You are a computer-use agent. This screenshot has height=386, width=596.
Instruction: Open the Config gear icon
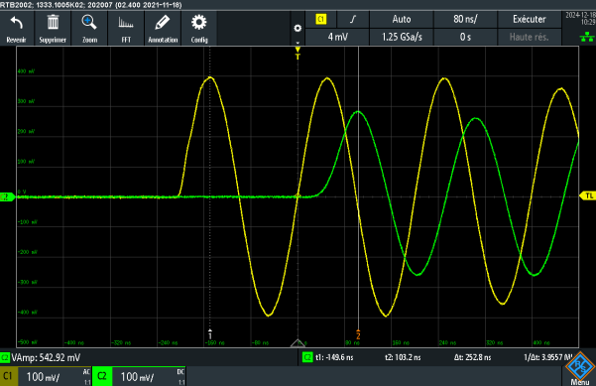point(198,23)
